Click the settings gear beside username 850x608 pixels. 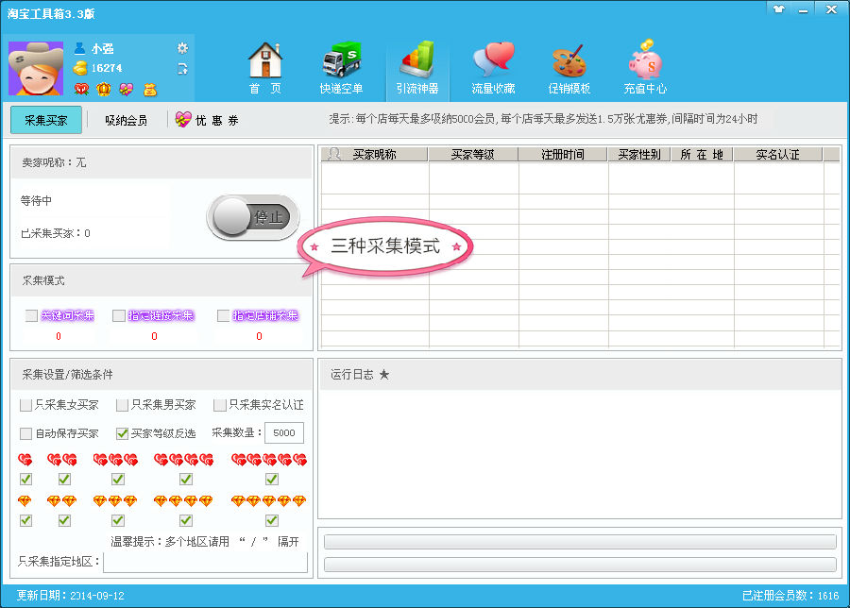point(182,48)
